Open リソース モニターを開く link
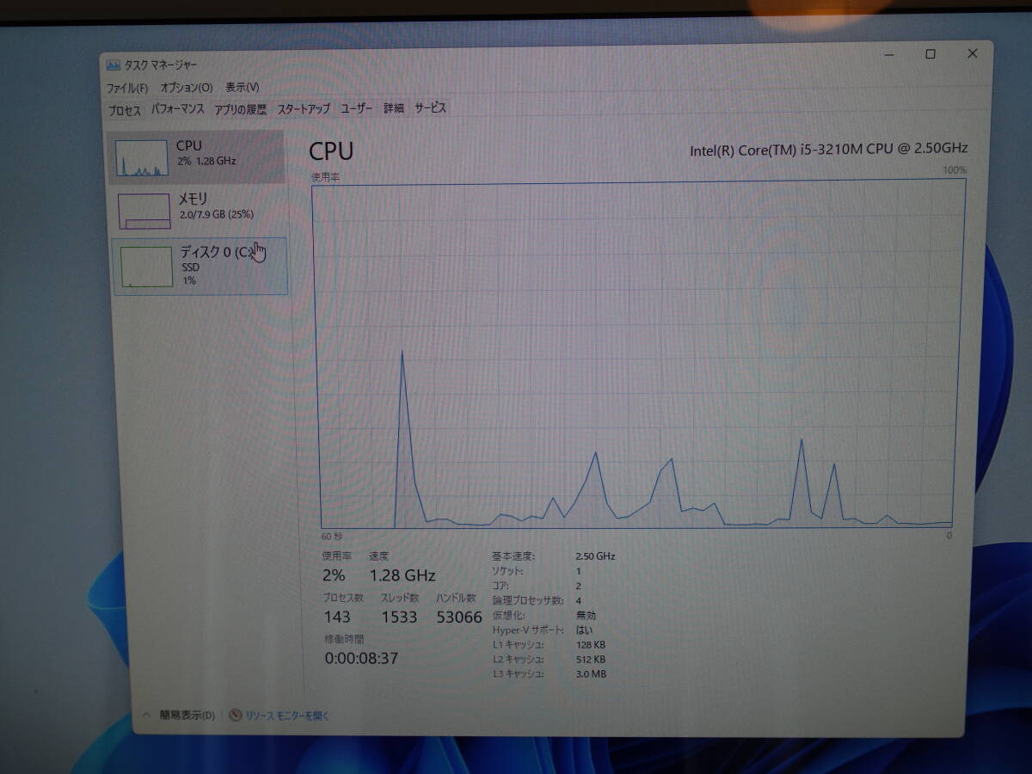 pos(287,716)
